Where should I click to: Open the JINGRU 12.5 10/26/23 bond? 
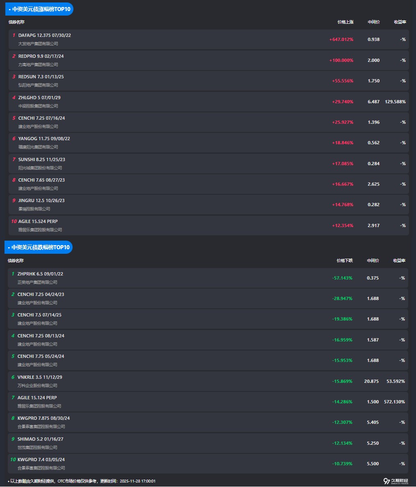(41, 200)
